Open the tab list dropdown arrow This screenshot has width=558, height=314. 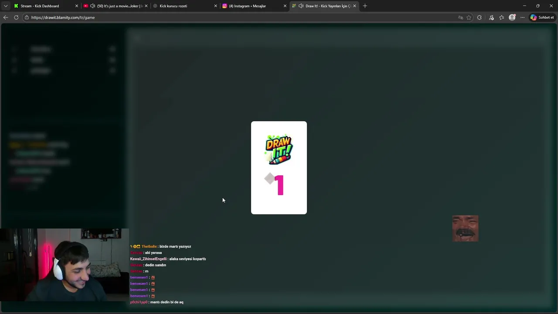(6, 6)
